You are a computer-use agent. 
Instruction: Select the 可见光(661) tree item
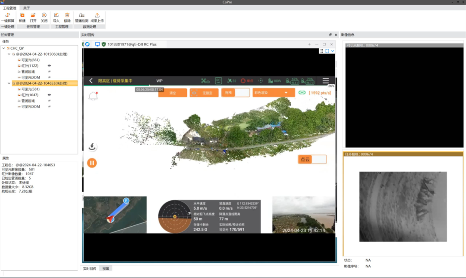click(x=30, y=60)
